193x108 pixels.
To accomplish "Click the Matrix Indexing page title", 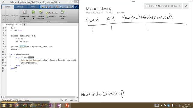I will pos(99,9).
